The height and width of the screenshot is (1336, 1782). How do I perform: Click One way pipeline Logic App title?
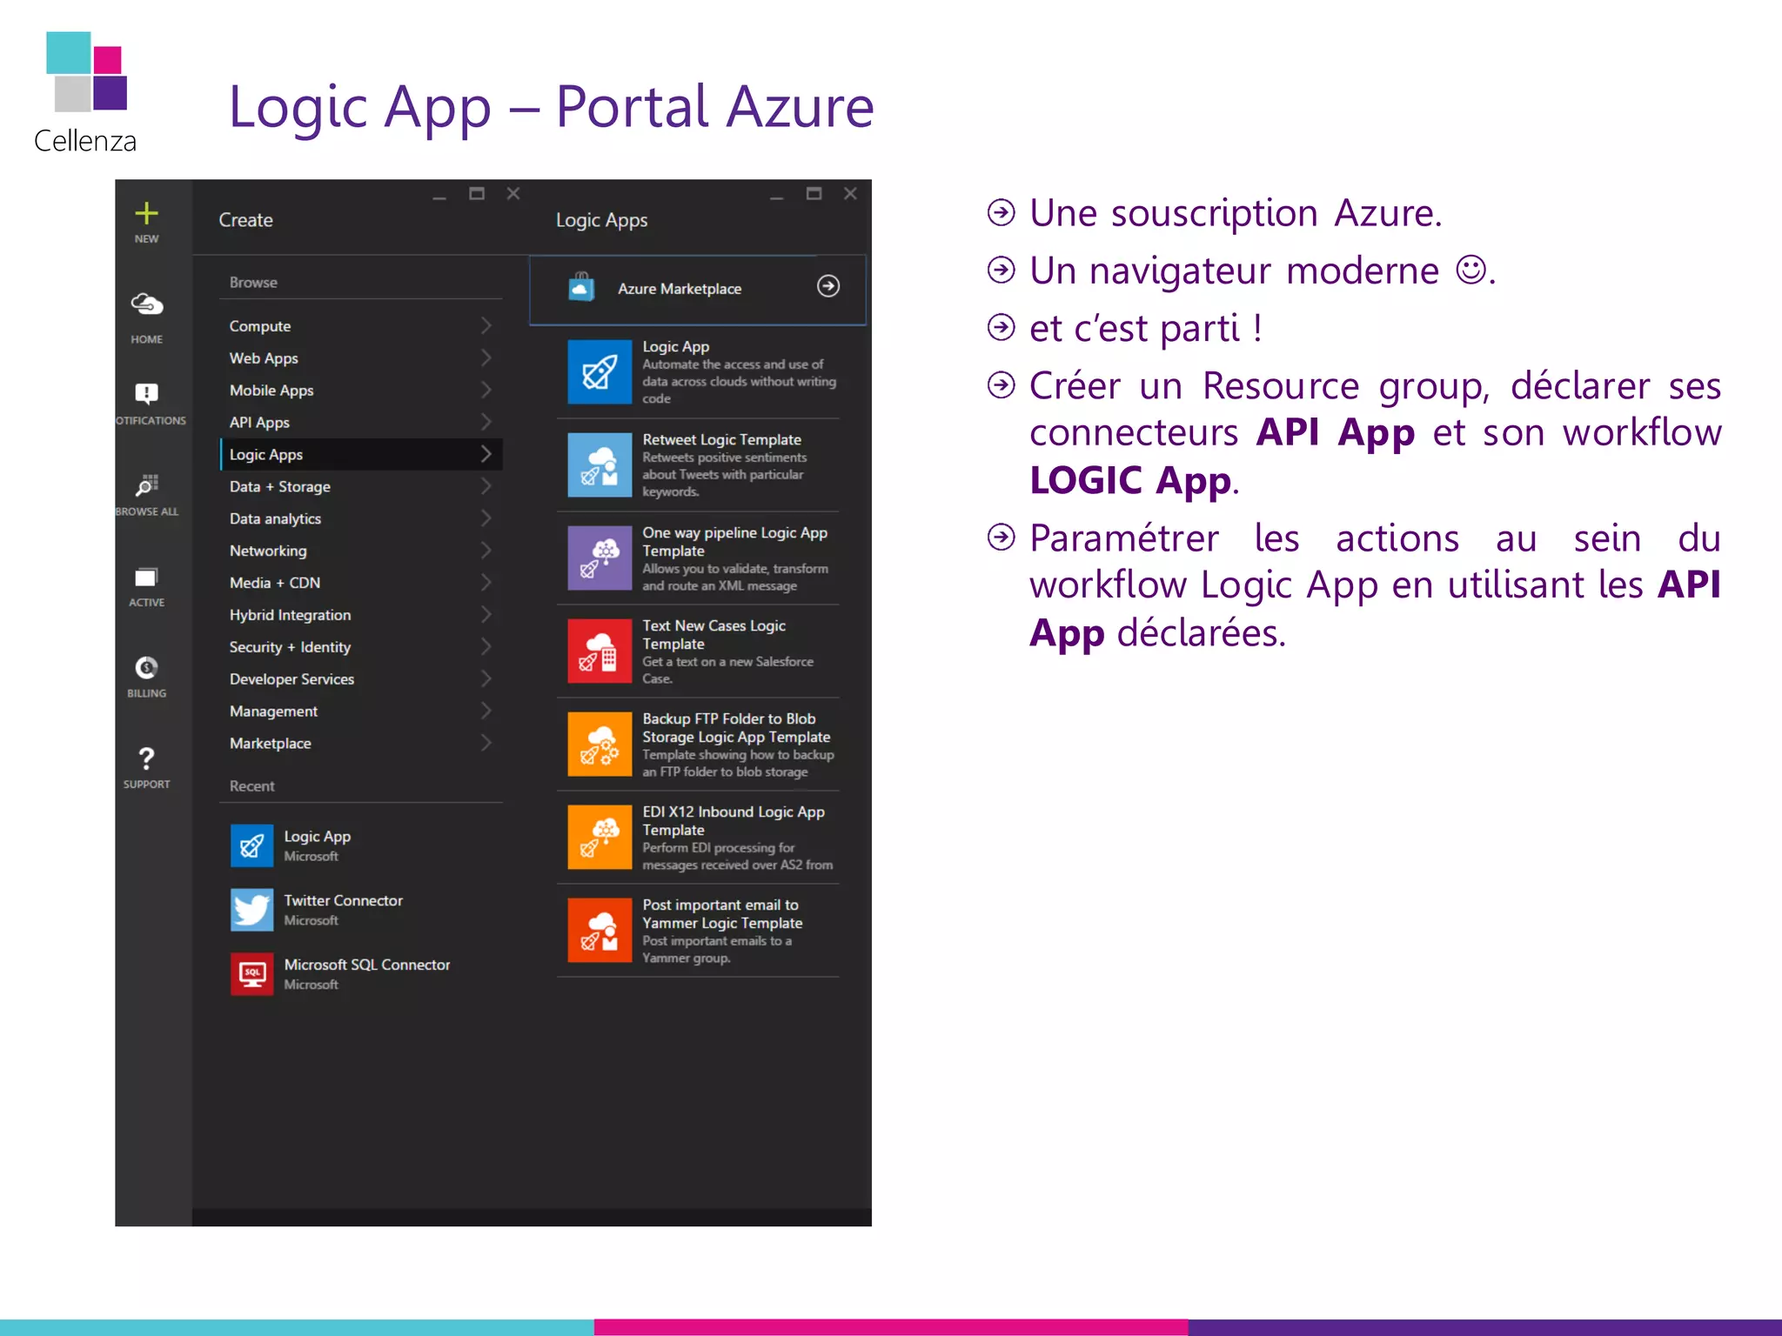coord(735,542)
